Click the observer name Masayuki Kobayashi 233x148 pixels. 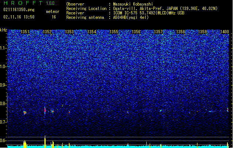(x=133, y=4)
